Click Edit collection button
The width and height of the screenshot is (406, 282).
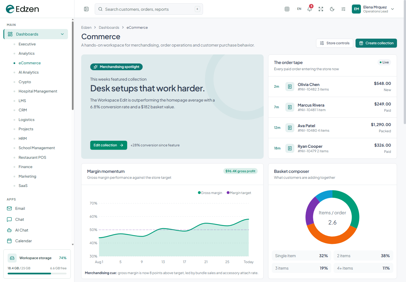point(109,145)
